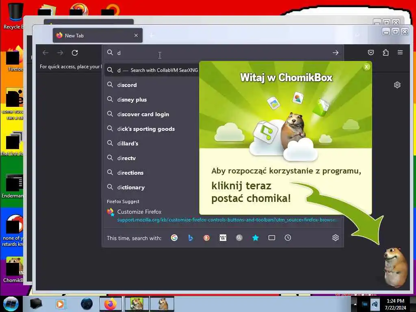Screen dimensions: 416x312
Task: Switch to Firefox in the taskbar
Action: 111,304
